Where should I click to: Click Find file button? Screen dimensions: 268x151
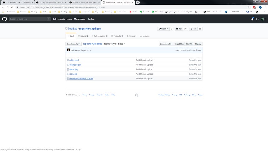[189, 44]
